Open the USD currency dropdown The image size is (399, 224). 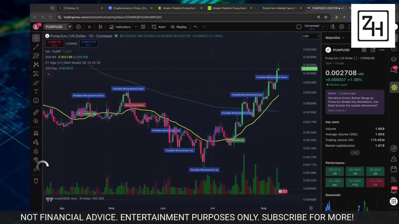(311, 36)
